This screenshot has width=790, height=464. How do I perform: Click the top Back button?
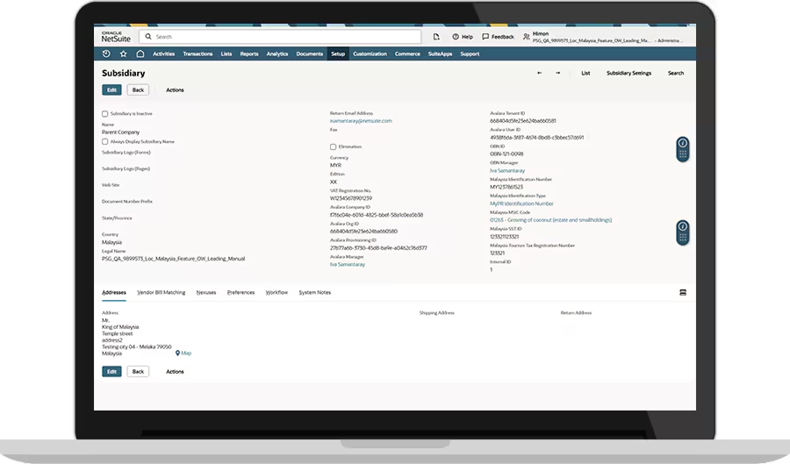click(138, 90)
